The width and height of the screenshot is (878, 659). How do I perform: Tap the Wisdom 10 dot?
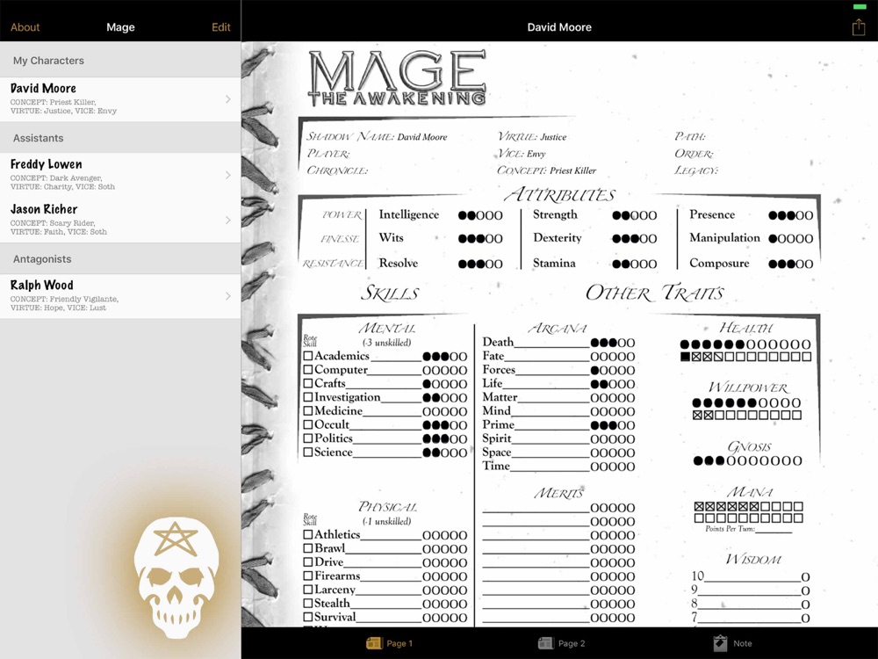tap(805, 577)
